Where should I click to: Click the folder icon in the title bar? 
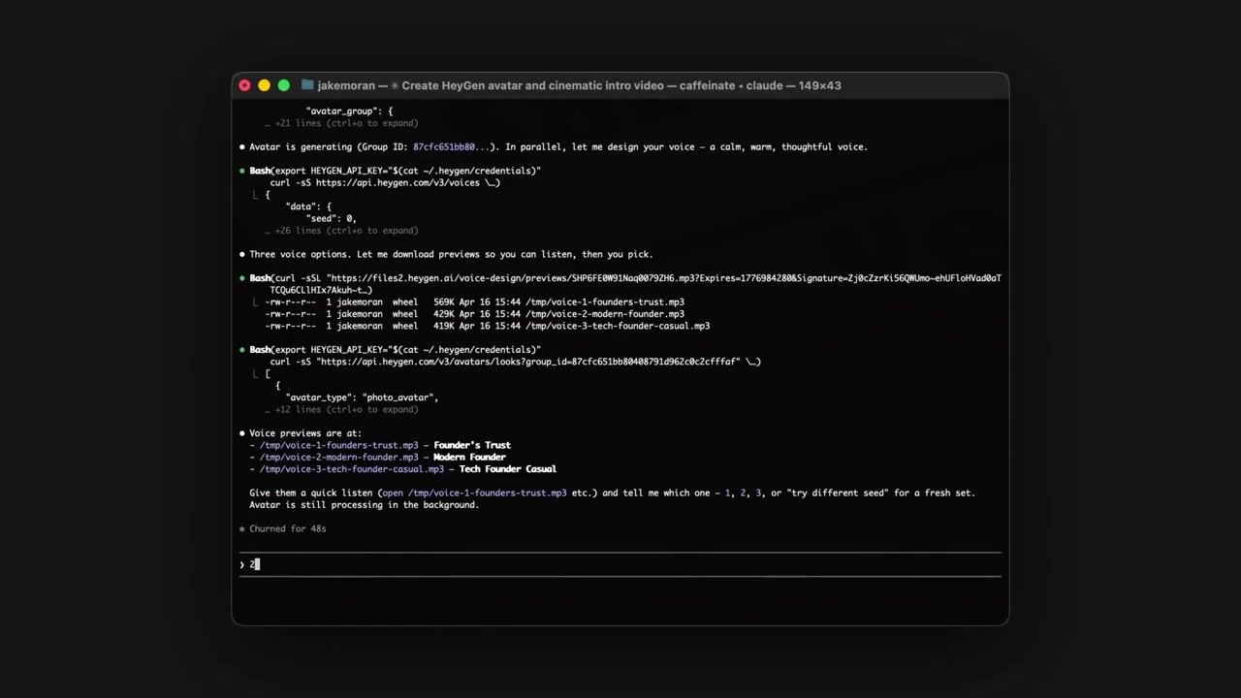tap(307, 85)
